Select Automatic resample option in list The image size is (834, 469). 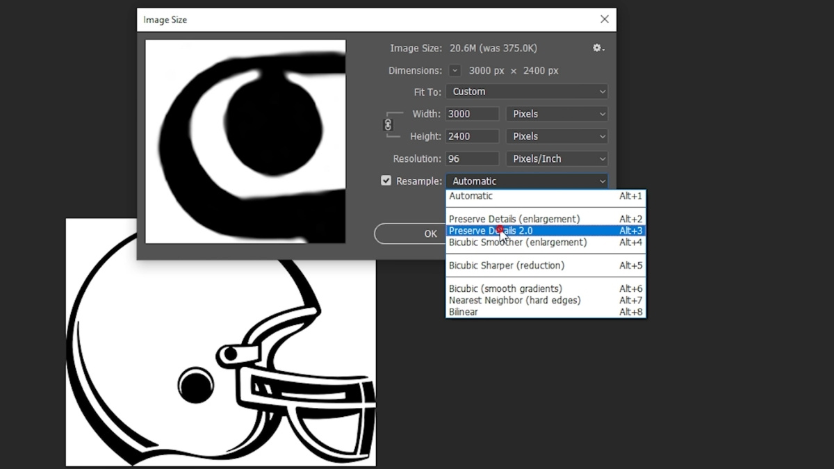pyautogui.click(x=546, y=196)
